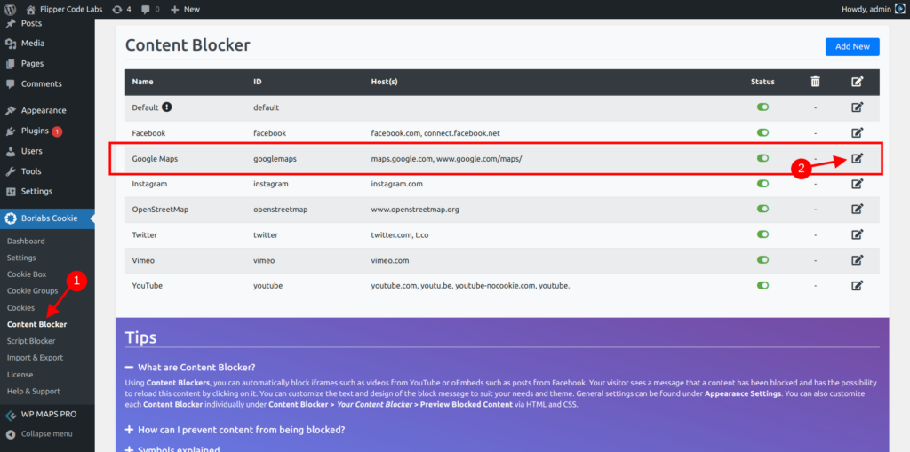Image resolution: width=910 pixels, height=452 pixels.
Task: Click the Status column header
Action: coord(762,82)
